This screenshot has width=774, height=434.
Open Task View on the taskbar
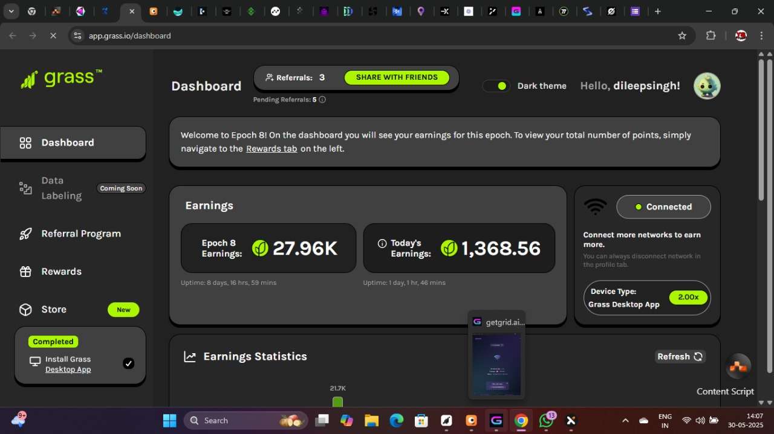tap(322, 421)
